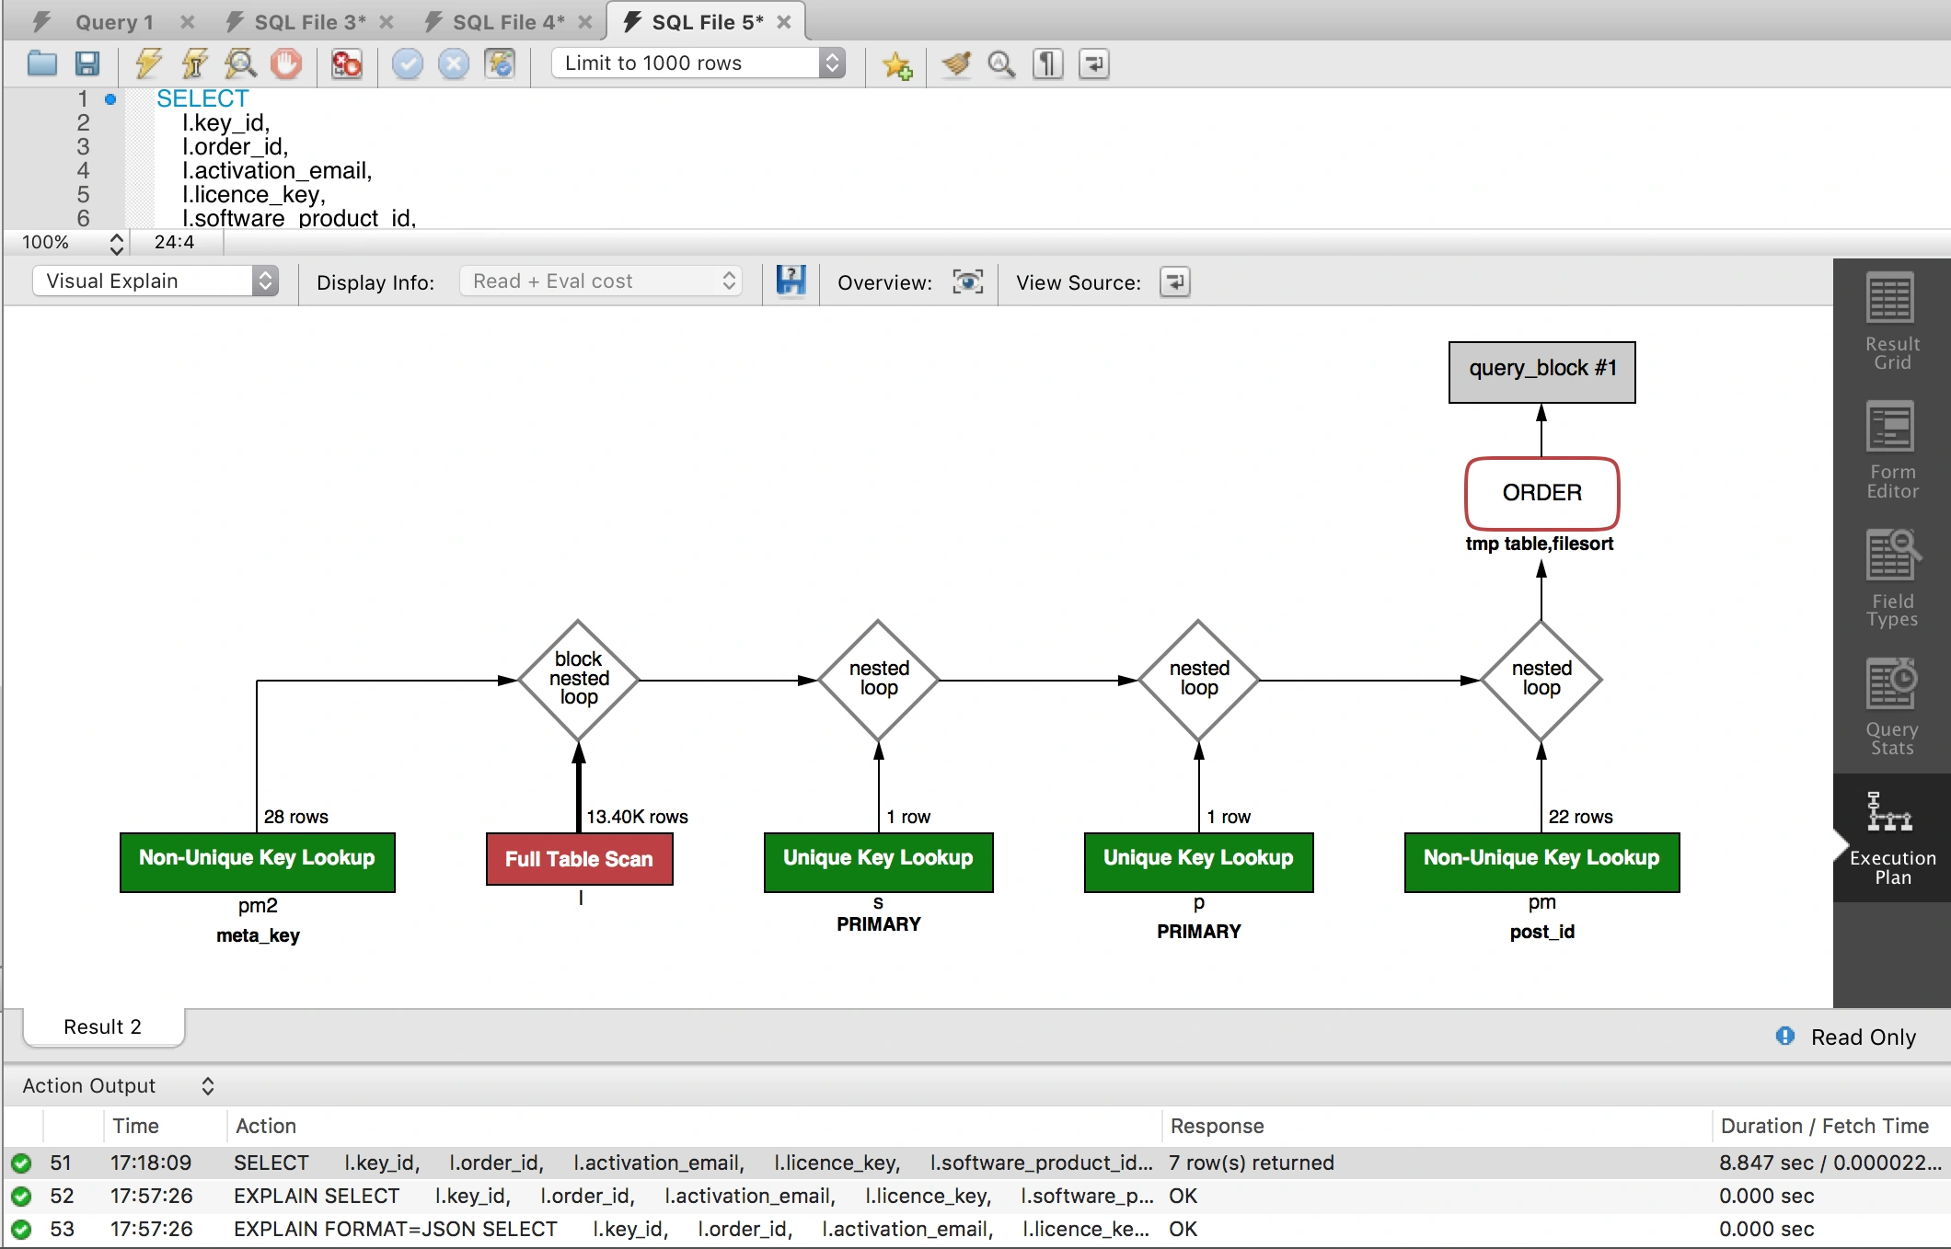Open the Field Types panel
This screenshot has height=1249, width=1951.
point(1891,579)
